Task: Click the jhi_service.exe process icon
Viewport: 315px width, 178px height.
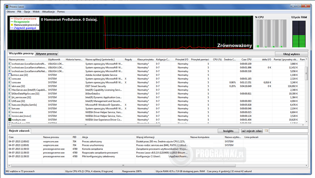Action: (10, 97)
